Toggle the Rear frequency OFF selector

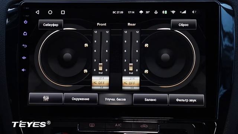[x=131, y=83]
